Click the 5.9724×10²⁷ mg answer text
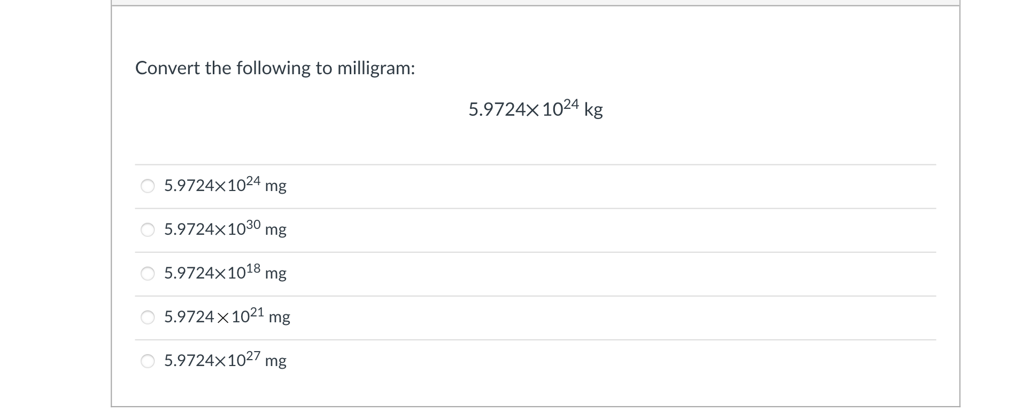This screenshot has height=413, width=1019. point(225,361)
